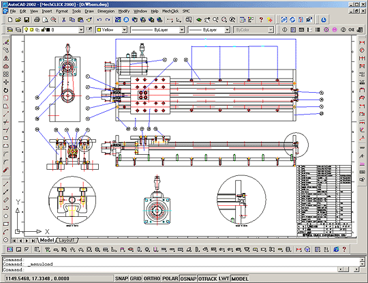Viewport: 368px width, 283px height.
Task: Save drawing using the floppy disk icon
Action: tap(27, 20)
